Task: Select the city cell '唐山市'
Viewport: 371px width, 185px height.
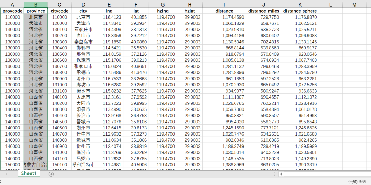Action: [83, 35]
